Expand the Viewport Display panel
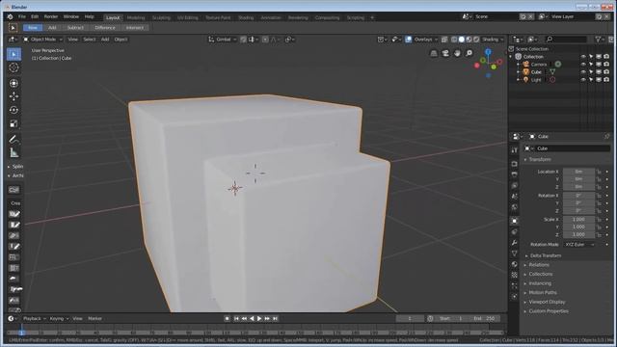 coord(547,302)
